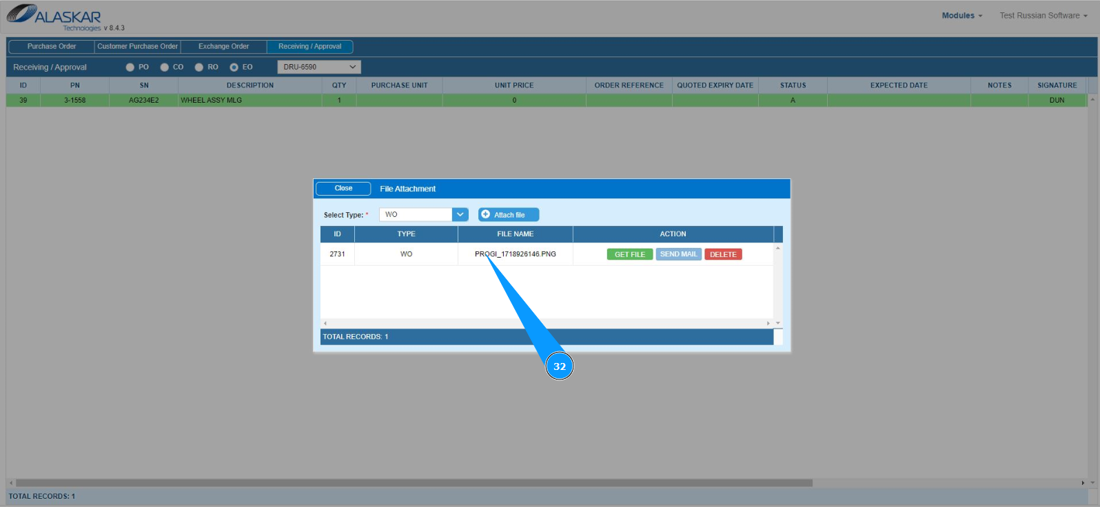The width and height of the screenshot is (1100, 507).
Task: Click part number 3-1558 cell
Action: coord(75,101)
